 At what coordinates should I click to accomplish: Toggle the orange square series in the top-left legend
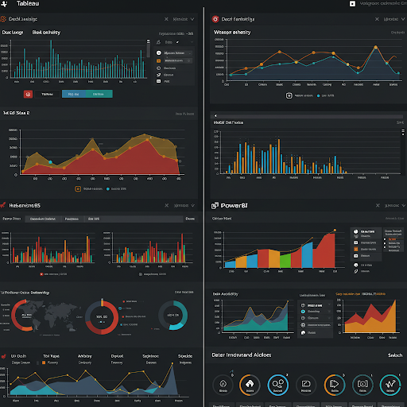159,60
